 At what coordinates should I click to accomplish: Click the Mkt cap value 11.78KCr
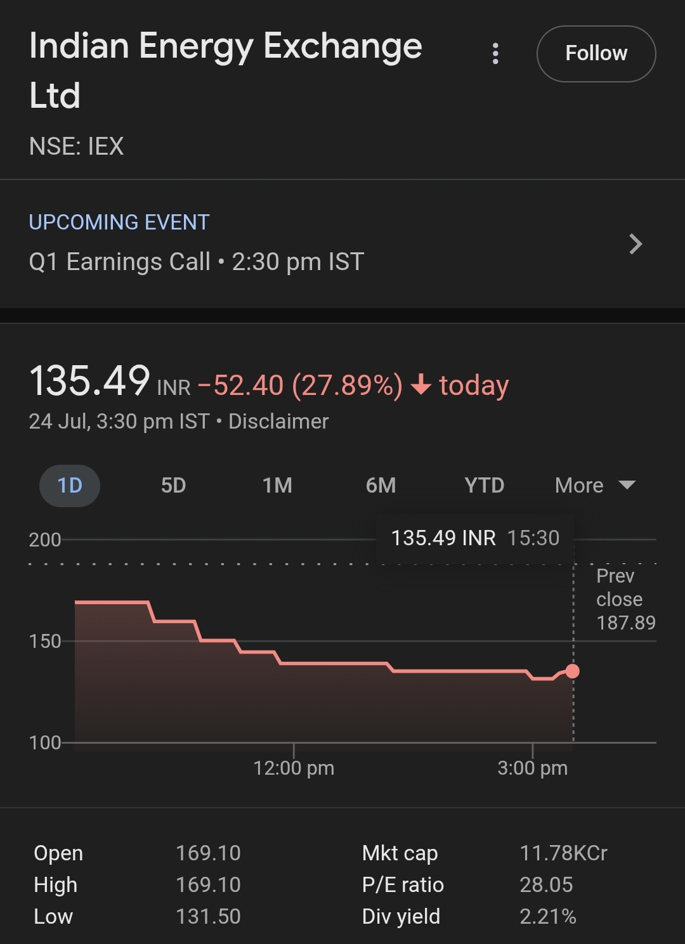click(x=563, y=853)
